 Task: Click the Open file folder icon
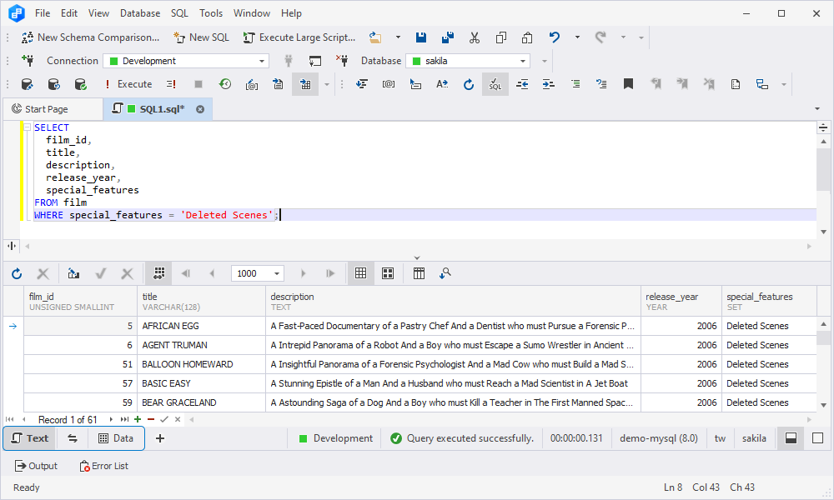(x=375, y=37)
